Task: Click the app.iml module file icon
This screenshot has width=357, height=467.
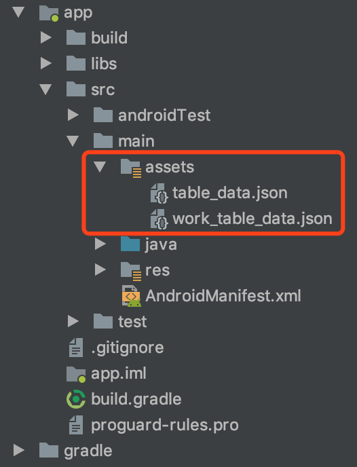Action: 76,375
